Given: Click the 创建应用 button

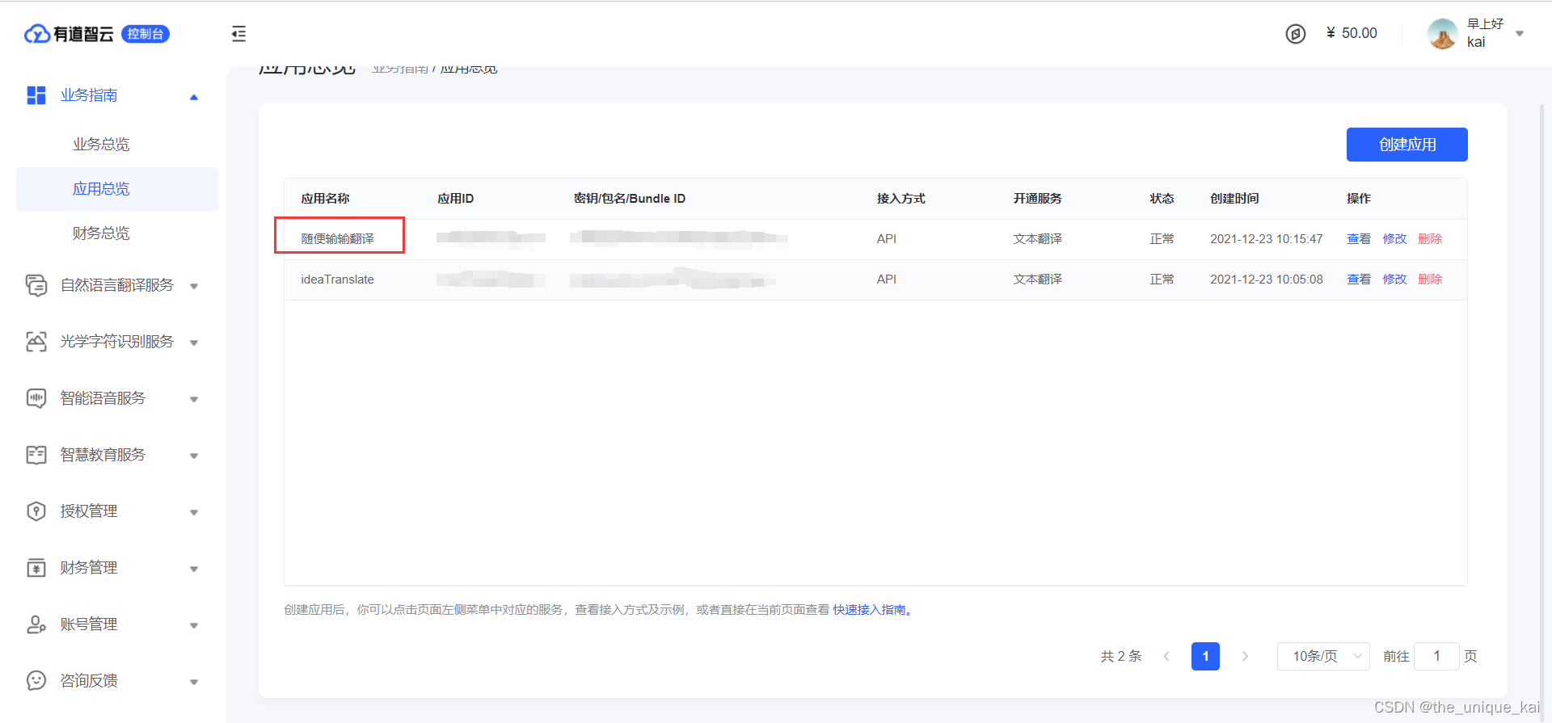Looking at the screenshot, I should (x=1406, y=145).
